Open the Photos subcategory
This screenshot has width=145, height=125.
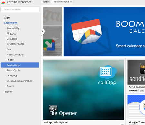point(11,60)
